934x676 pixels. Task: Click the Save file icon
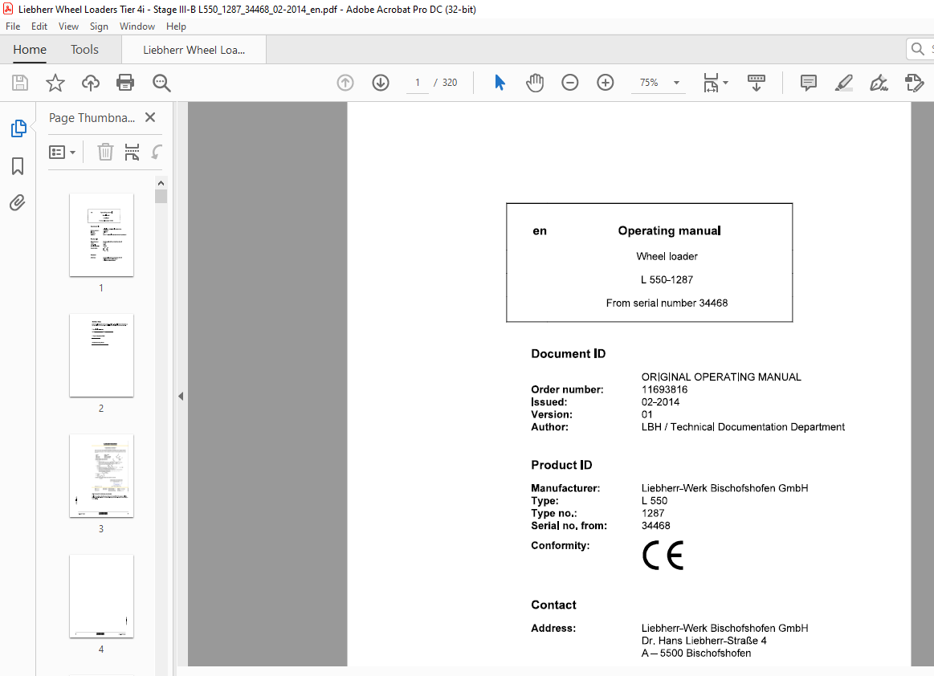pos(20,83)
